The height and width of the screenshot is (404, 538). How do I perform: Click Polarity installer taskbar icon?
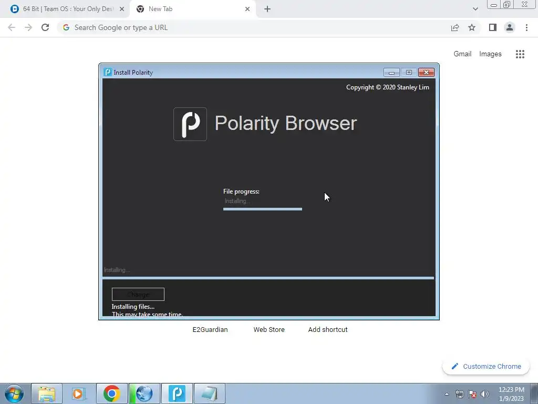point(177,393)
